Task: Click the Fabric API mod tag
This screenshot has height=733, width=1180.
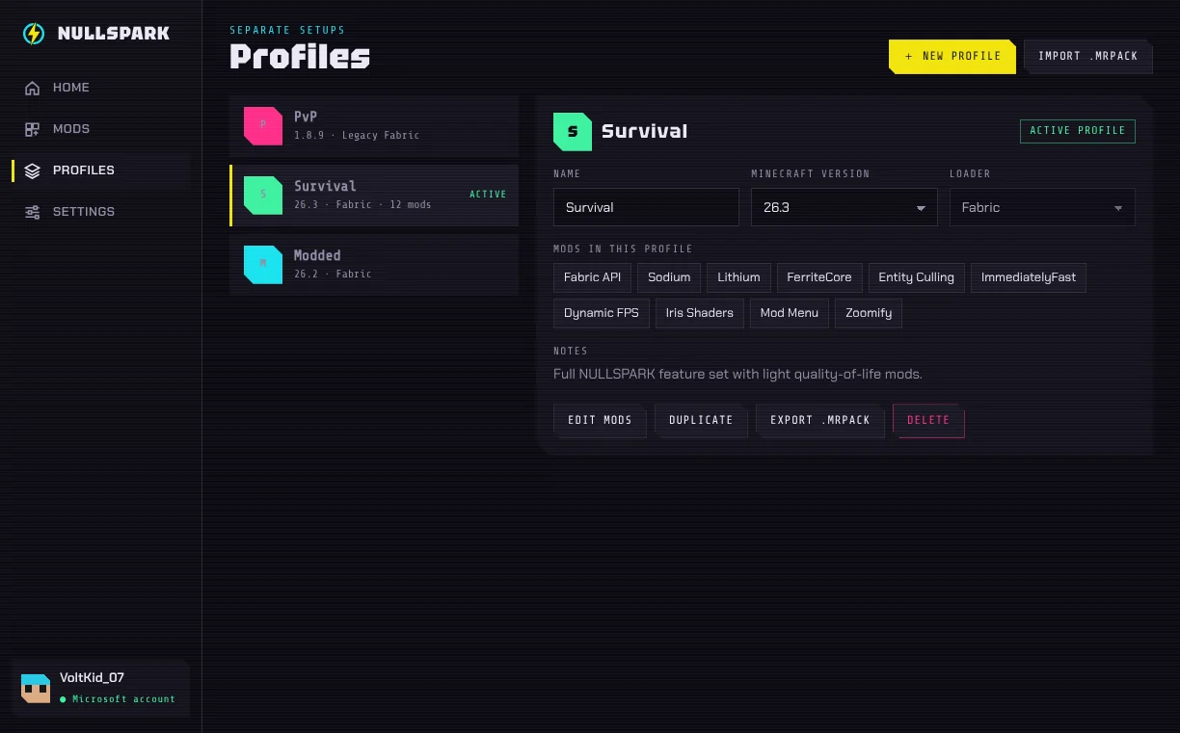Action: [592, 277]
